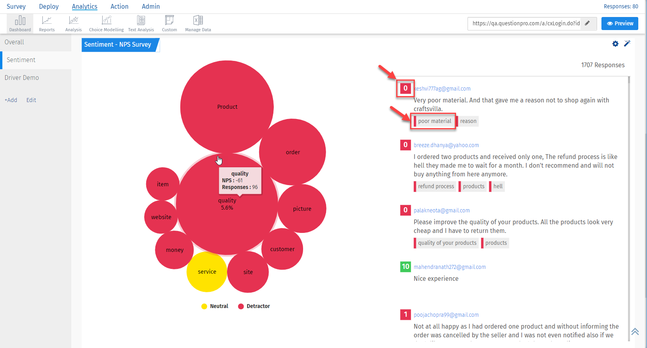Select the quality bubble
The width and height of the screenshot is (647, 348).
227,204
